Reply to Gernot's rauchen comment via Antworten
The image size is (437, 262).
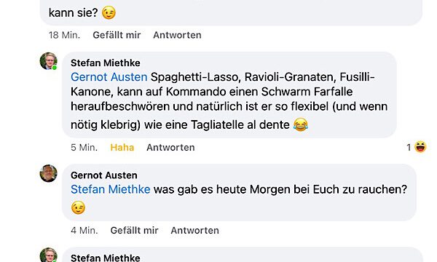tap(194, 230)
